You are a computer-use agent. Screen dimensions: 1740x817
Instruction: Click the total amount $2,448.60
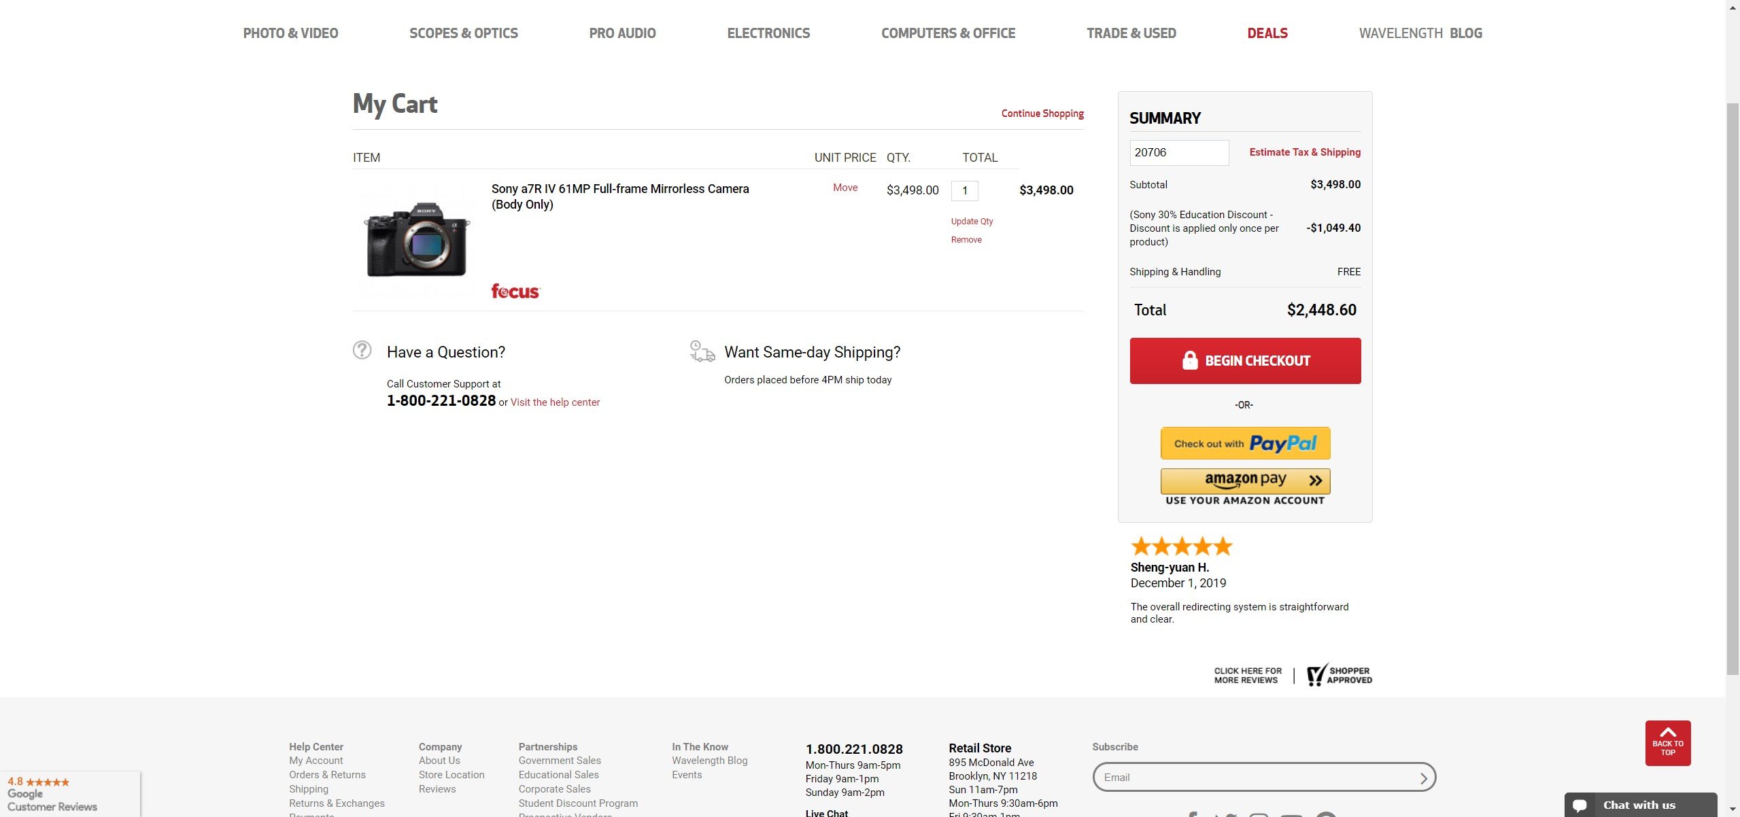(x=1321, y=310)
